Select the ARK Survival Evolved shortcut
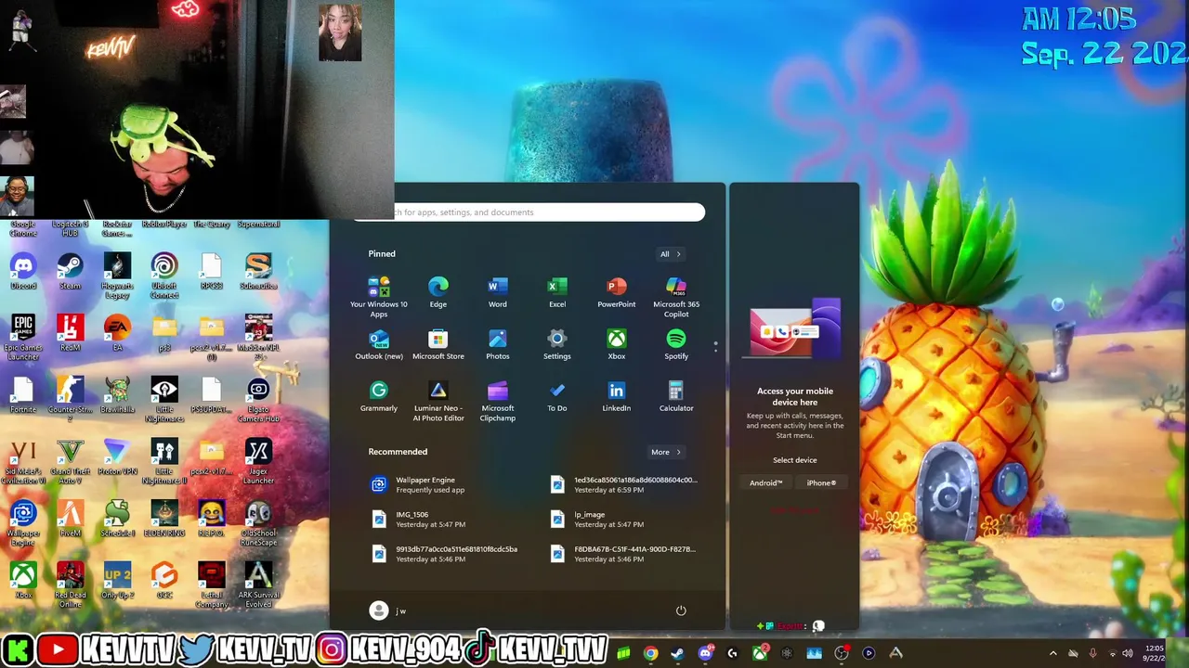The image size is (1189, 668). pyautogui.click(x=258, y=584)
